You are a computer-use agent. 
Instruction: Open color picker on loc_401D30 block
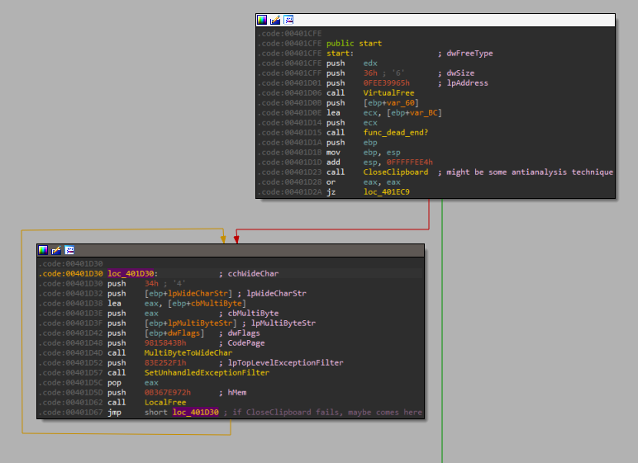click(x=43, y=249)
